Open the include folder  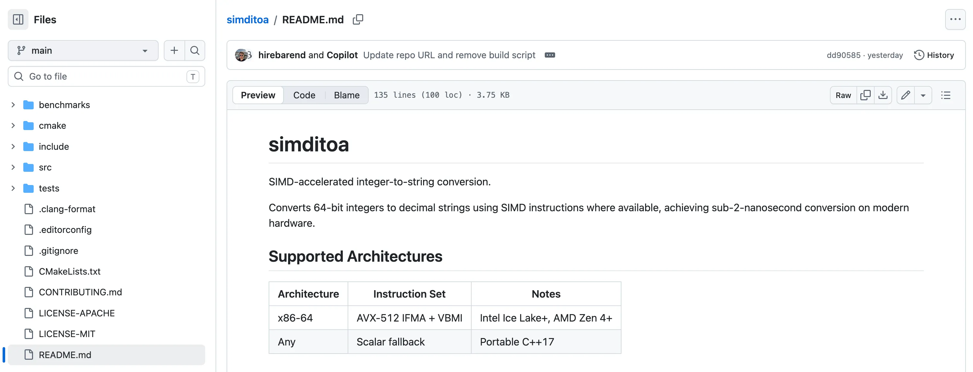(54, 147)
